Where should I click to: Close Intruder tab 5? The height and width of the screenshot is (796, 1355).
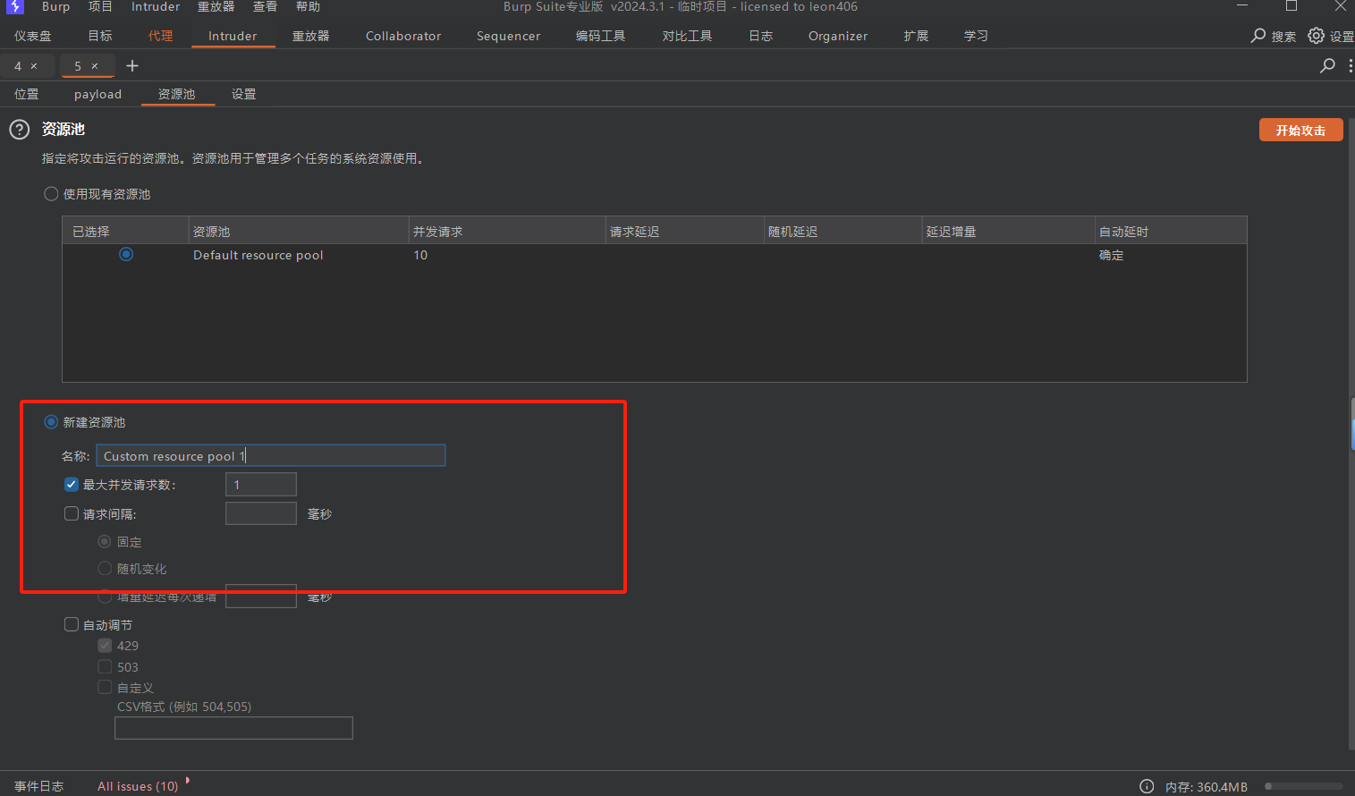(95, 66)
